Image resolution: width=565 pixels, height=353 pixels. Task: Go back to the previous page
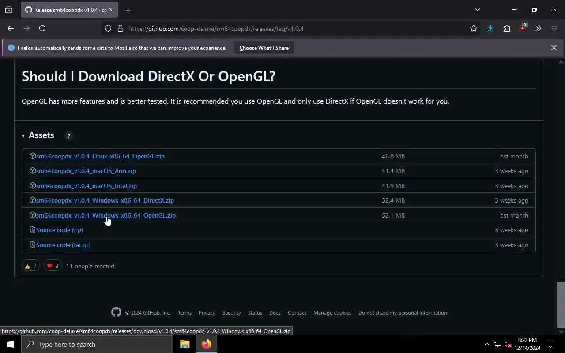pyautogui.click(x=11, y=28)
